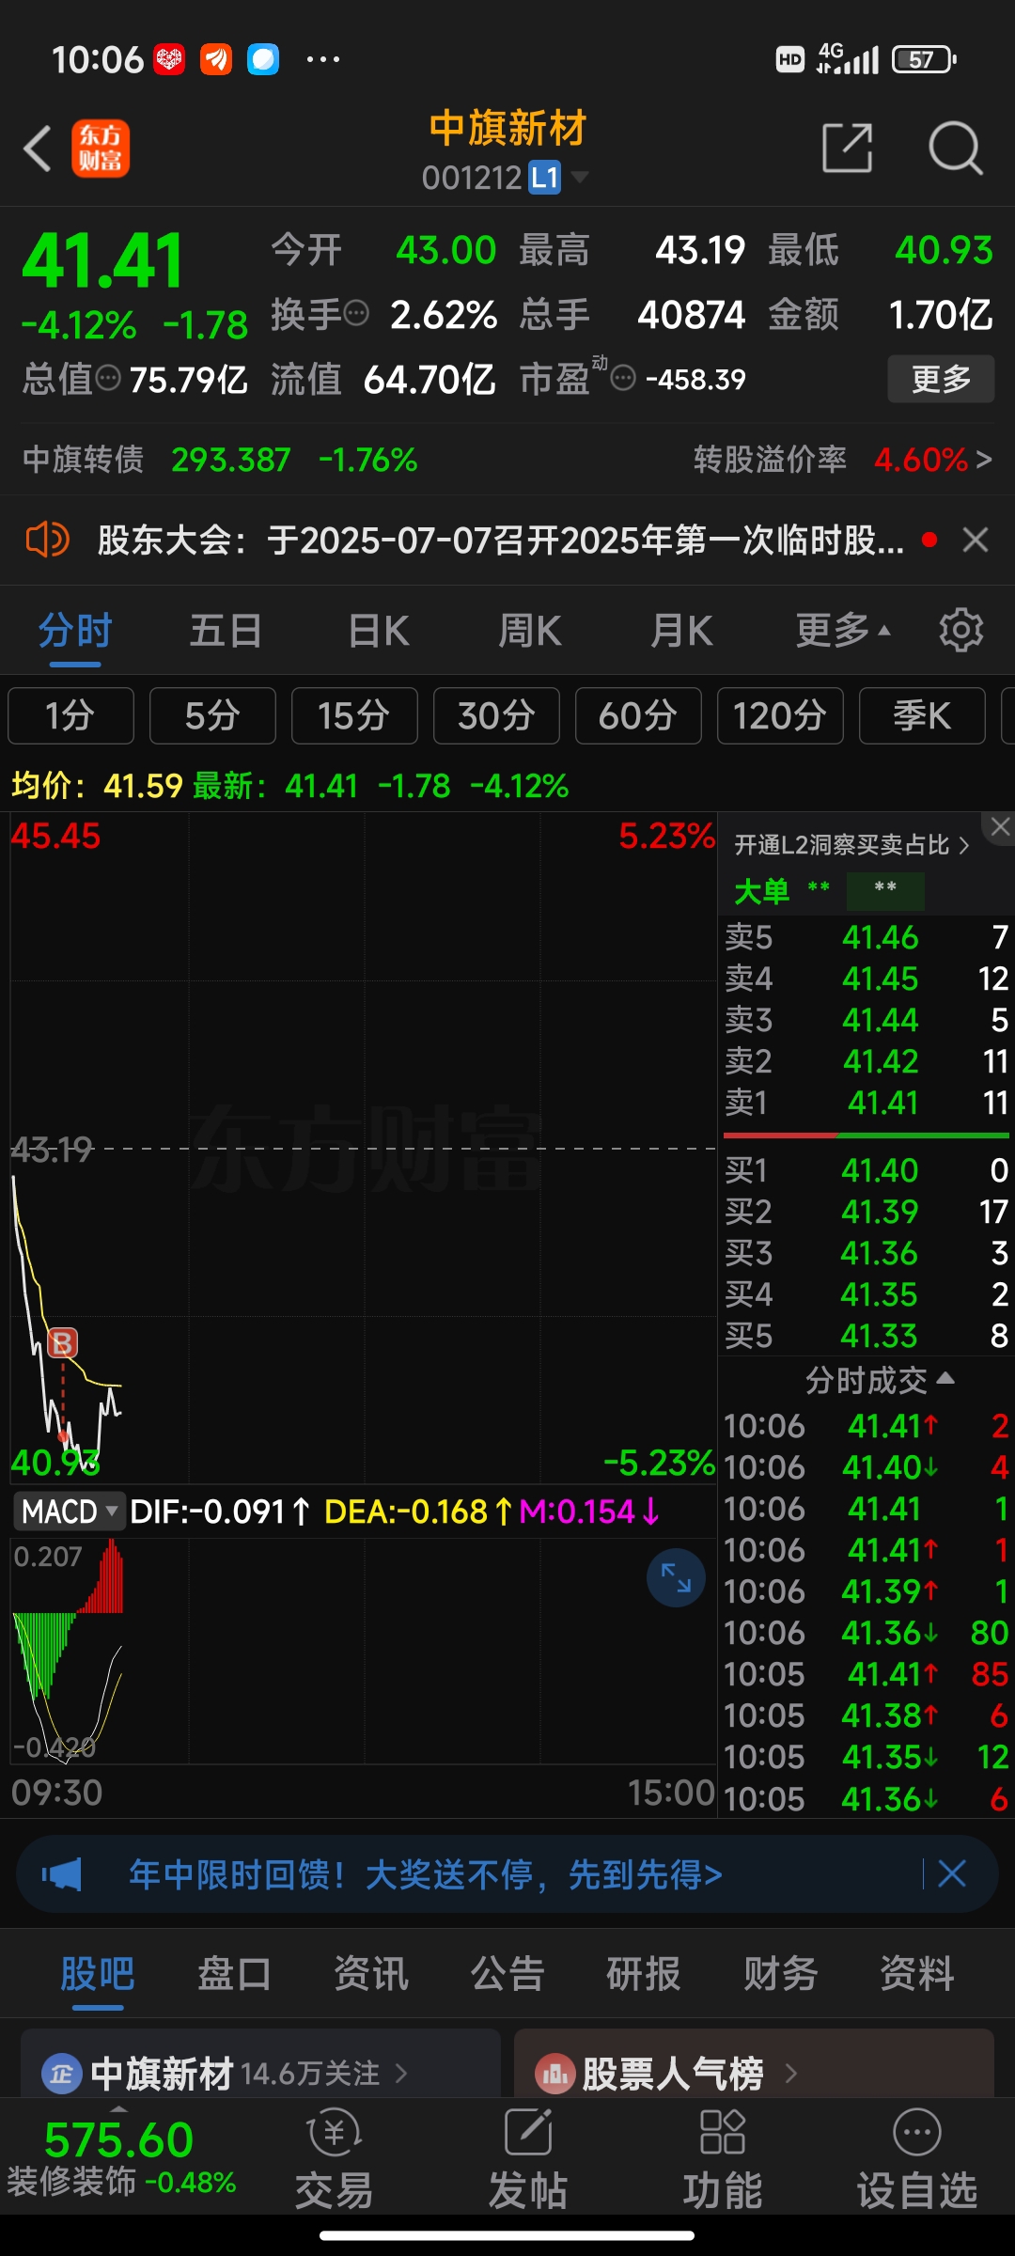Switch to 月K chart tab
The height and width of the screenshot is (2256, 1015).
click(x=682, y=630)
